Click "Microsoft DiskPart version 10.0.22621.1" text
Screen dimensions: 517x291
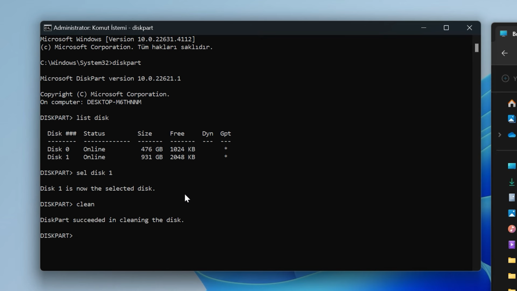(x=111, y=79)
